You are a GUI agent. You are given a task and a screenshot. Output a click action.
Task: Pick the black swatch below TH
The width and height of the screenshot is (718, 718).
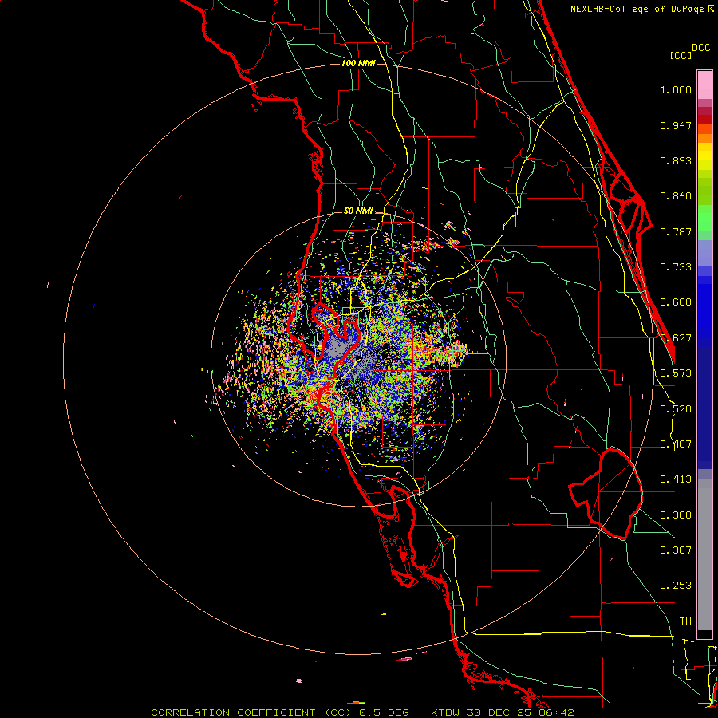704,633
